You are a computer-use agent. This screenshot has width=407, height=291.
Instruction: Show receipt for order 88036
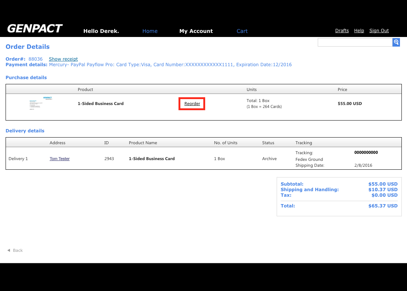point(63,59)
